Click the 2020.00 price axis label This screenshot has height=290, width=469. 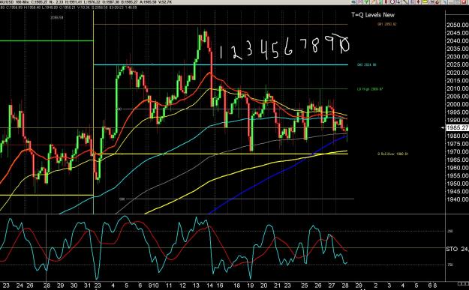pyautogui.click(x=457, y=73)
